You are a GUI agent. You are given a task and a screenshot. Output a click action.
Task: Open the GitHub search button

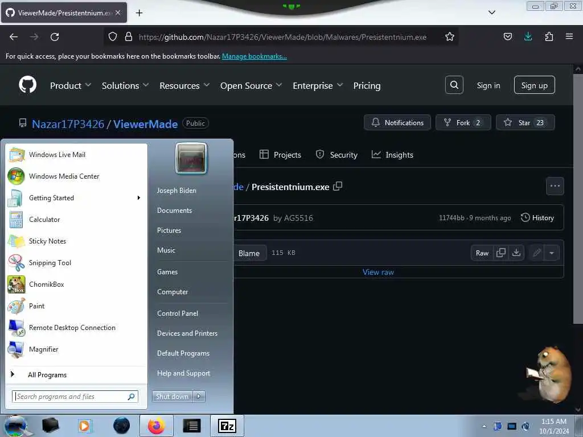coord(454,85)
